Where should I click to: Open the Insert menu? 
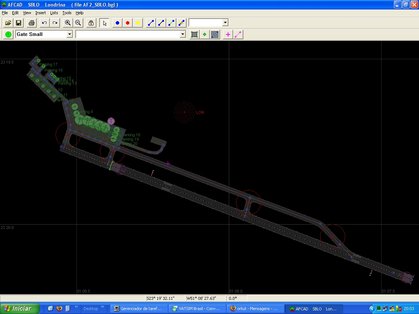41,13
